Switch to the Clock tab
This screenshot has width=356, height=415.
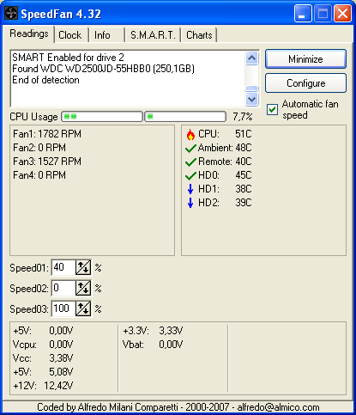(71, 35)
